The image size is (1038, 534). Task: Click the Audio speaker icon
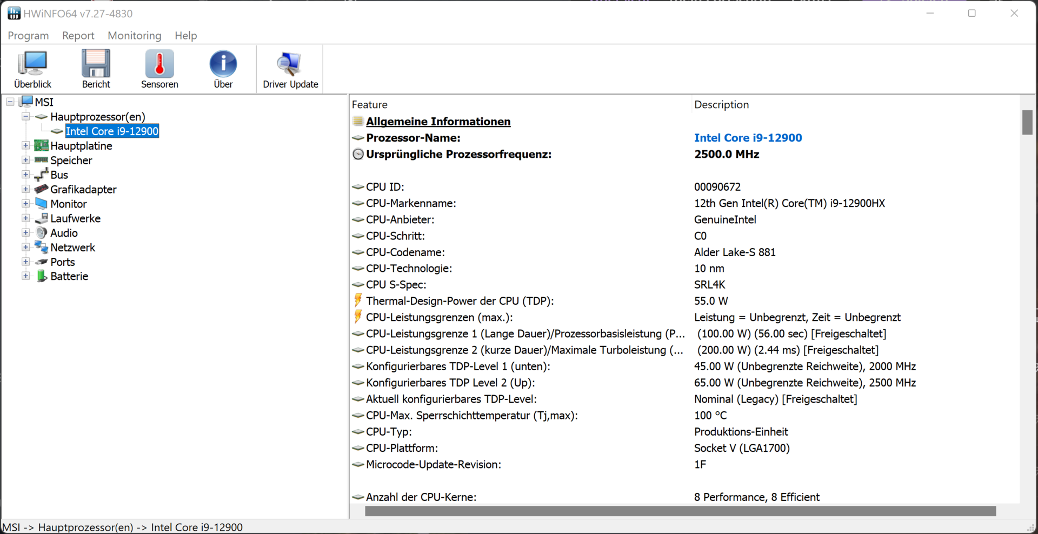[42, 233]
